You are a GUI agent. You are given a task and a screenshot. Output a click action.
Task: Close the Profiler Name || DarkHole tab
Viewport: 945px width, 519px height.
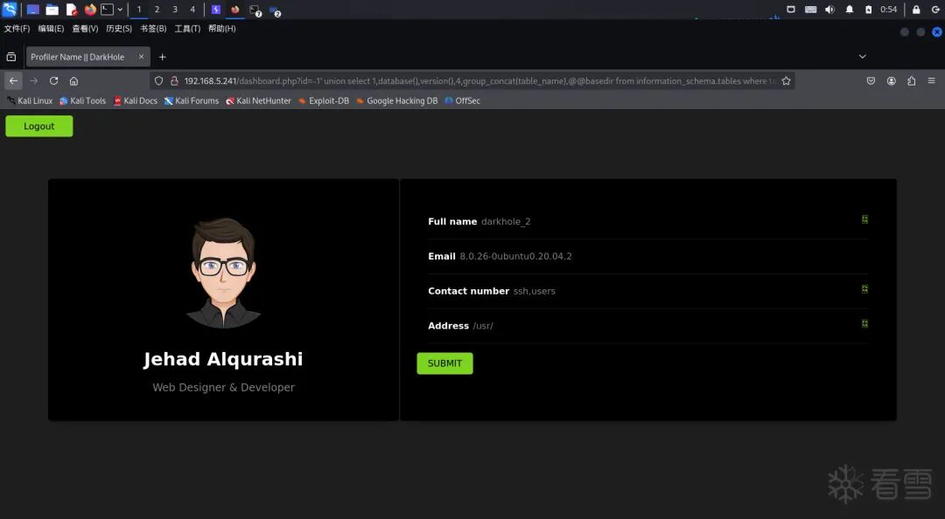141,57
